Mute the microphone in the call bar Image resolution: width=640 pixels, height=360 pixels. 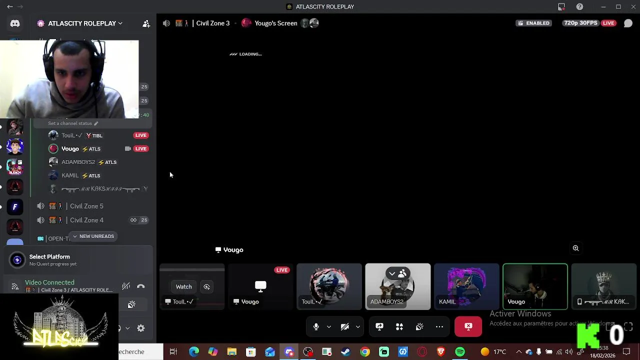pyautogui.click(x=316, y=326)
